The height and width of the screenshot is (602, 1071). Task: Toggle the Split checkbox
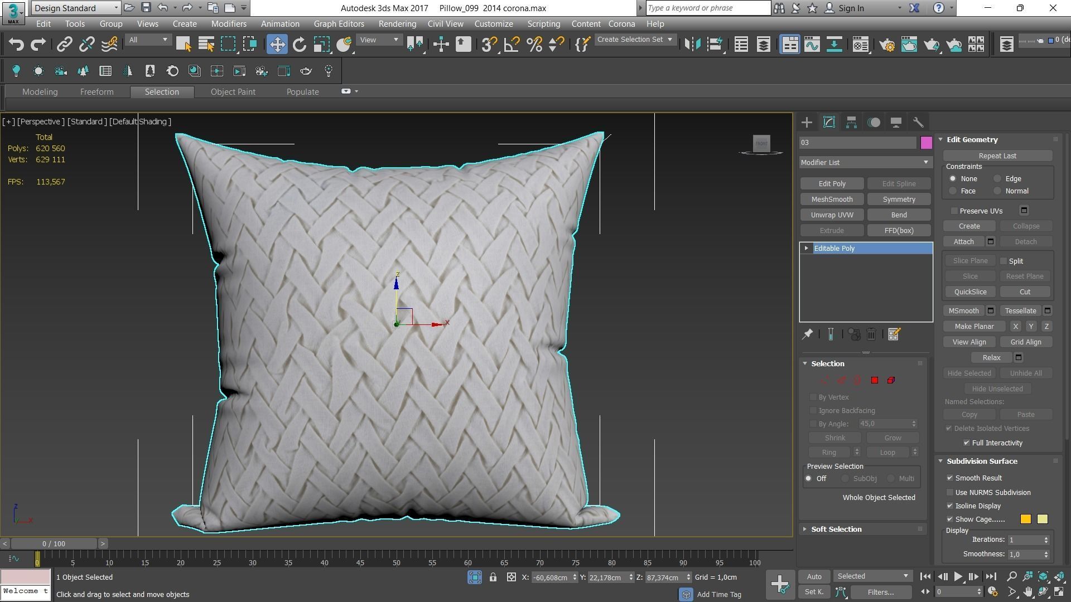(1004, 261)
